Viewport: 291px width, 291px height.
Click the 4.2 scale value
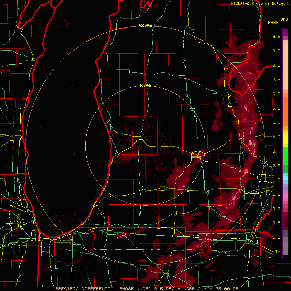(276, 137)
